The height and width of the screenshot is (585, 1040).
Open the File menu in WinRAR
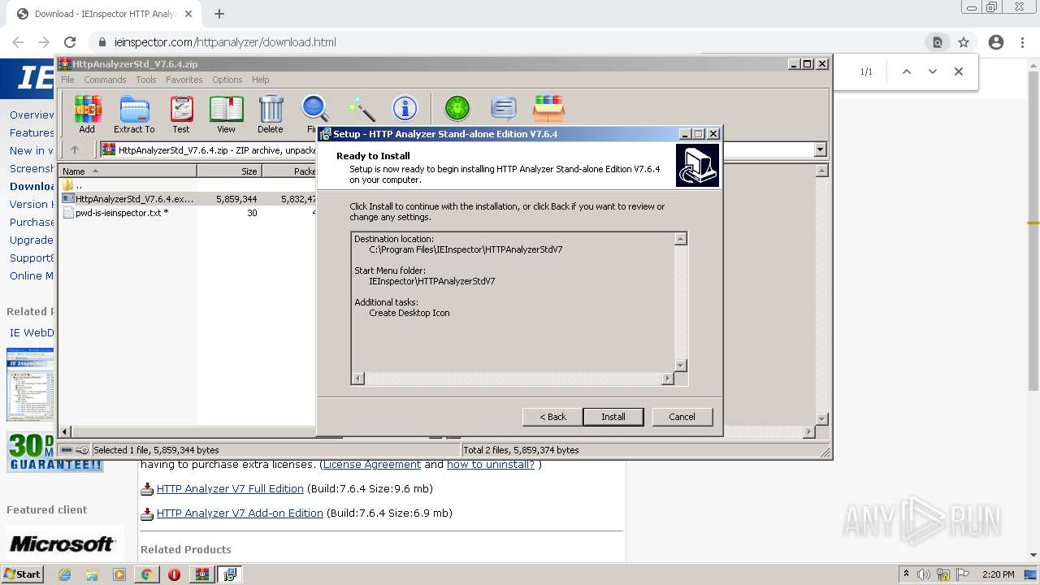coord(67,80)
